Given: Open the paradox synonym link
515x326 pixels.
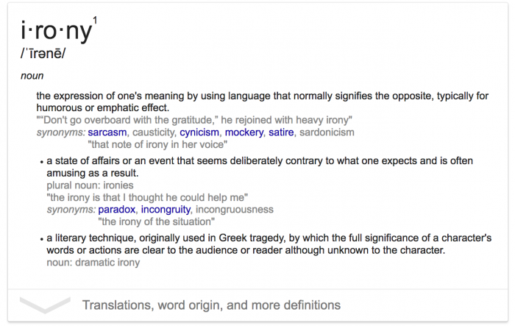Looking at the screenshot, I should point(116,209).
